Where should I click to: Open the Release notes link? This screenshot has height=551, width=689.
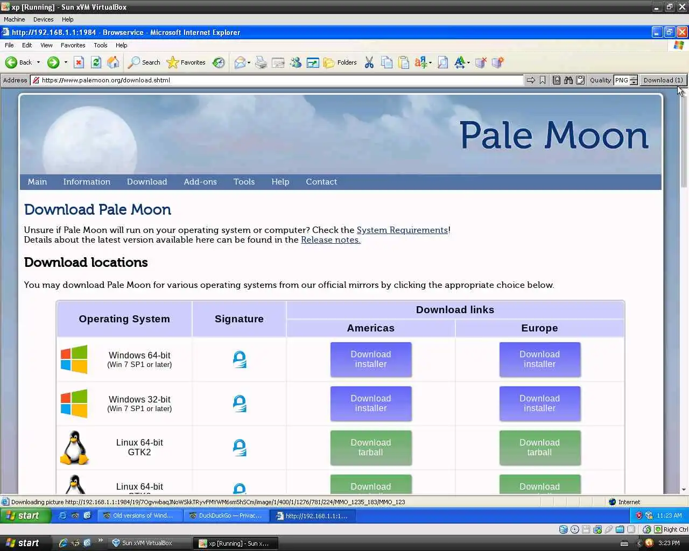point(331,239)
